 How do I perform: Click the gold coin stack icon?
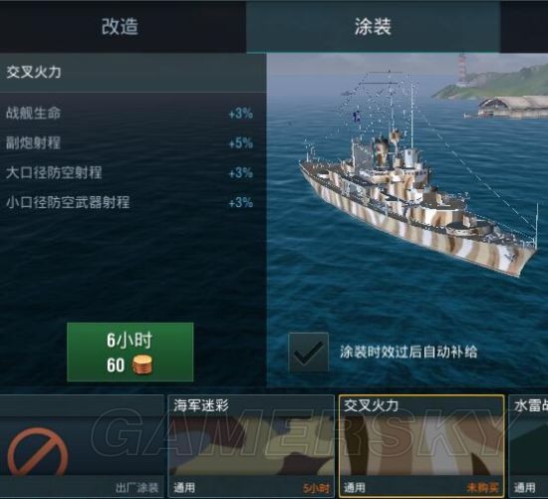[142, 366]
